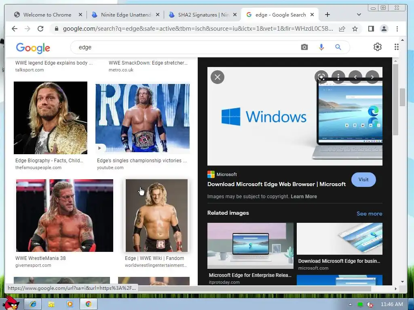Screen dimensions: 414x310
Task: Open Google apps grid
Action: [397, 47]
